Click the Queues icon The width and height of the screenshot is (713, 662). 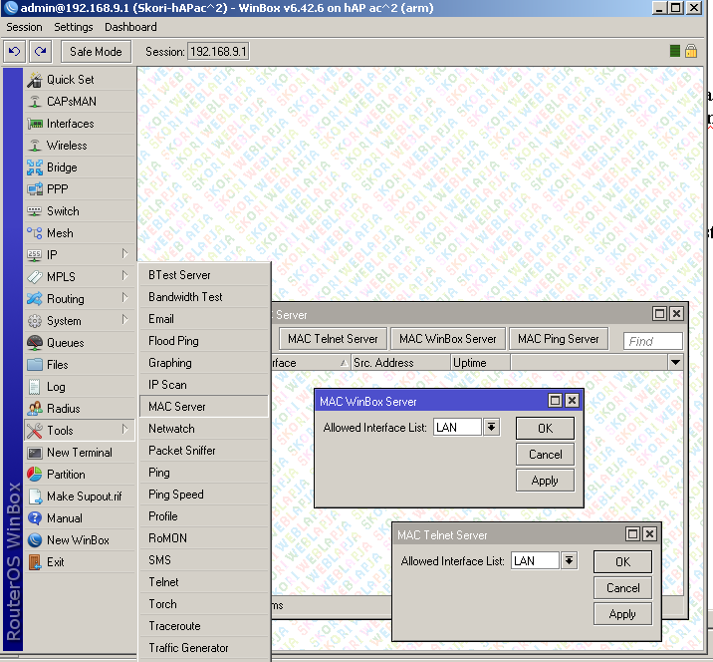tap(34, 343)
